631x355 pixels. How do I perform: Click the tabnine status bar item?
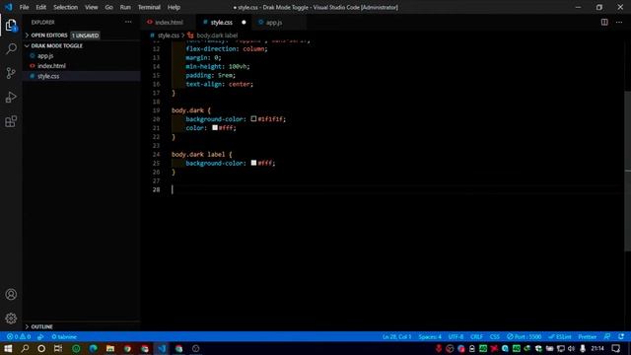point(64,337)
